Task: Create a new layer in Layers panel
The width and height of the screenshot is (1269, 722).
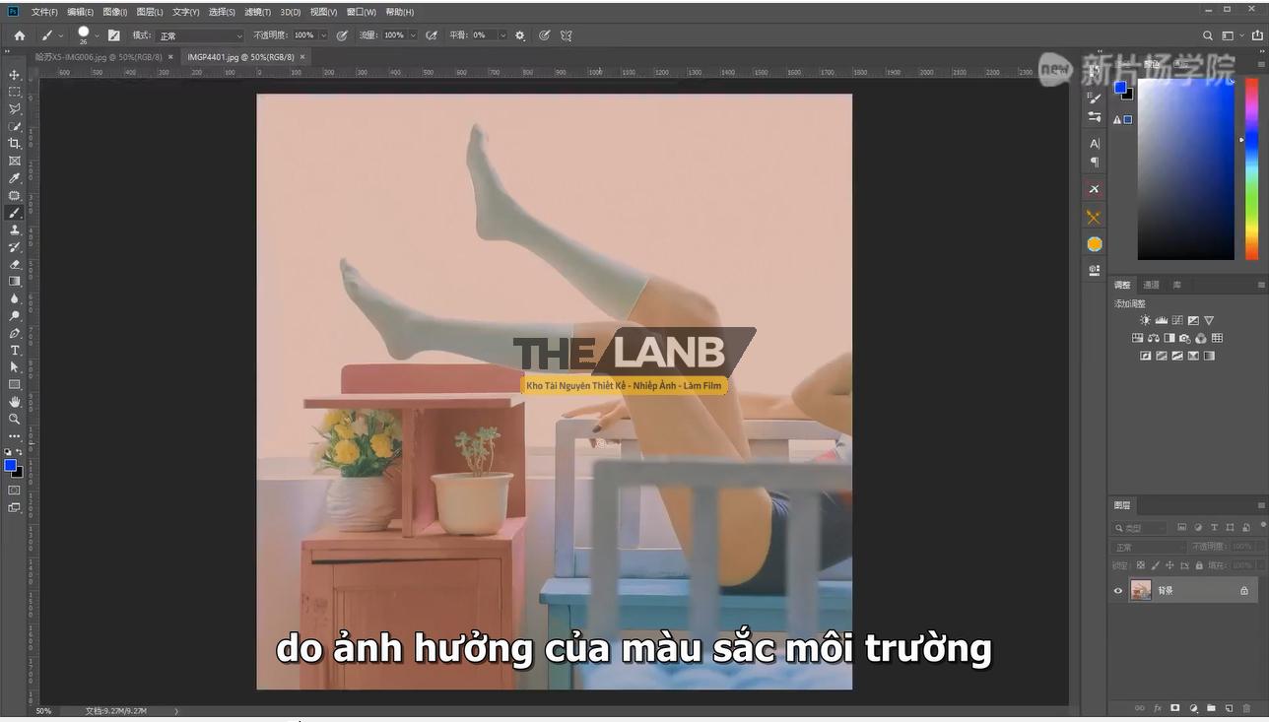Action: point(1230,708)
